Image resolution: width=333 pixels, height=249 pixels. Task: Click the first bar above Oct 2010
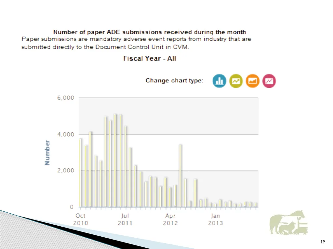(x=80, y=173)
